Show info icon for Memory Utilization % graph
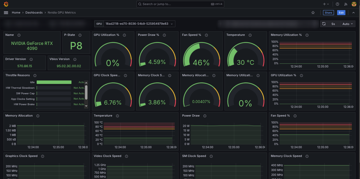 click(x=307, y=35)
